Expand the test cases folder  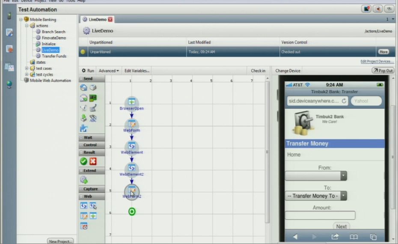[x=27, y=68]
